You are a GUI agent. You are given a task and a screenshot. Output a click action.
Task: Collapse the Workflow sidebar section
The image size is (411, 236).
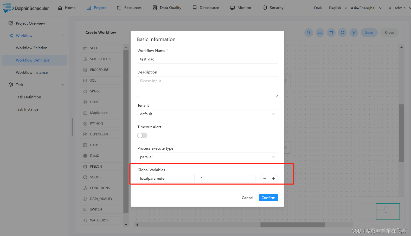pyautogui.click(x=62, y=36)
